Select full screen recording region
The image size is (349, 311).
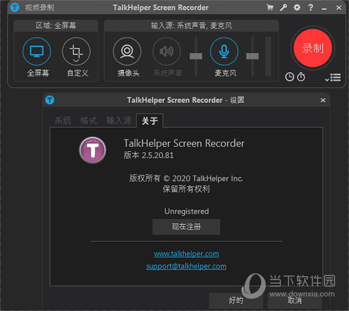click(37, 51)
